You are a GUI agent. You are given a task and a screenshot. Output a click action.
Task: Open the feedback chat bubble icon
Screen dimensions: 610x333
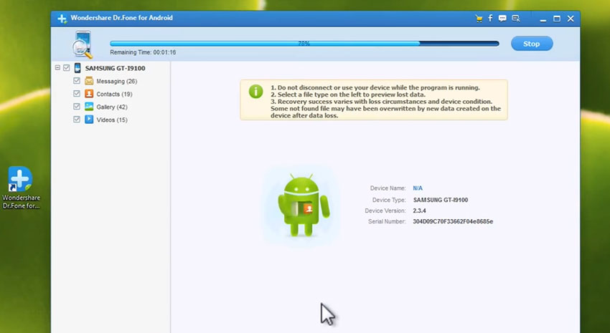click(x=502, y=18)
